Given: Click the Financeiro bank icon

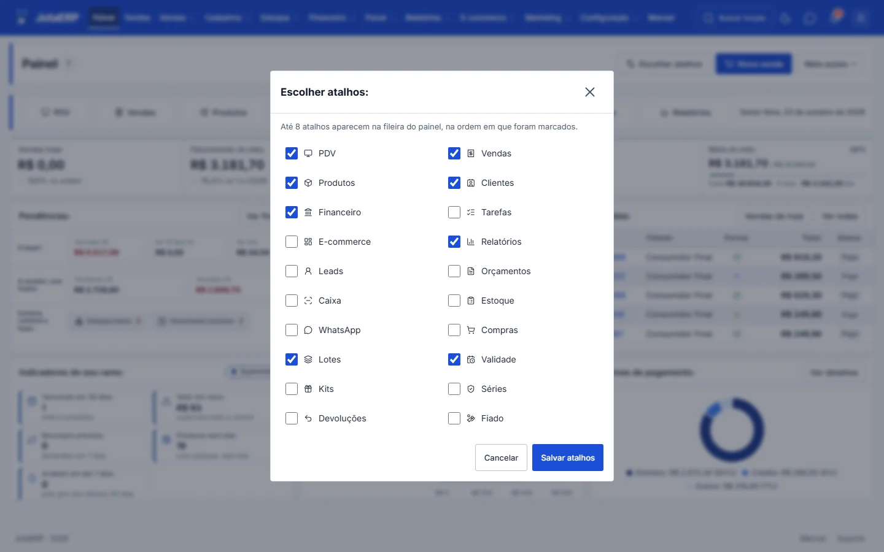Looking at the screenshot, I should pyautogui.click(x=308, y=212).
